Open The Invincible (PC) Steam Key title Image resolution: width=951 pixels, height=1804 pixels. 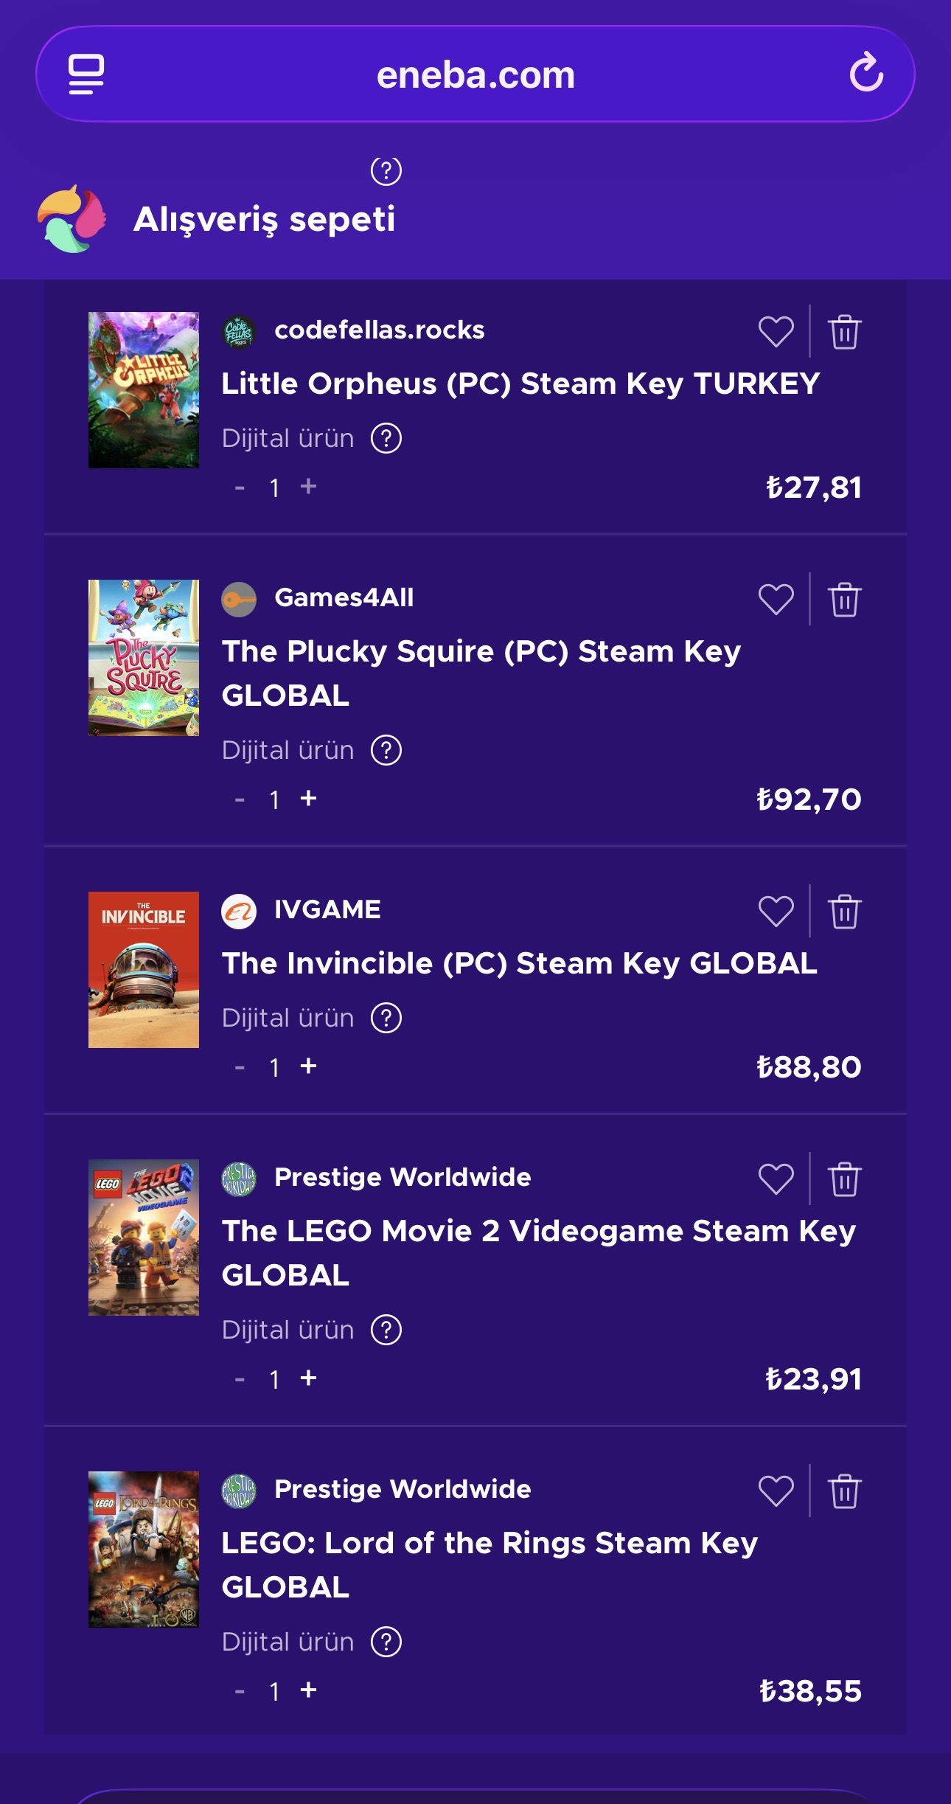(519, 963)
